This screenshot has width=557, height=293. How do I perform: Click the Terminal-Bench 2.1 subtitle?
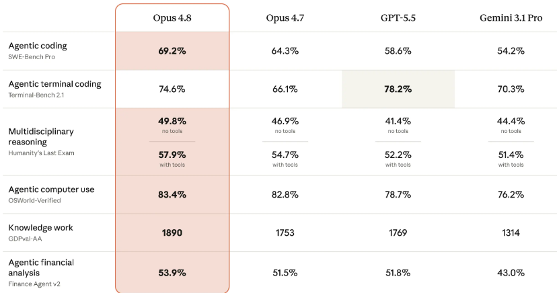pos(36,95)
